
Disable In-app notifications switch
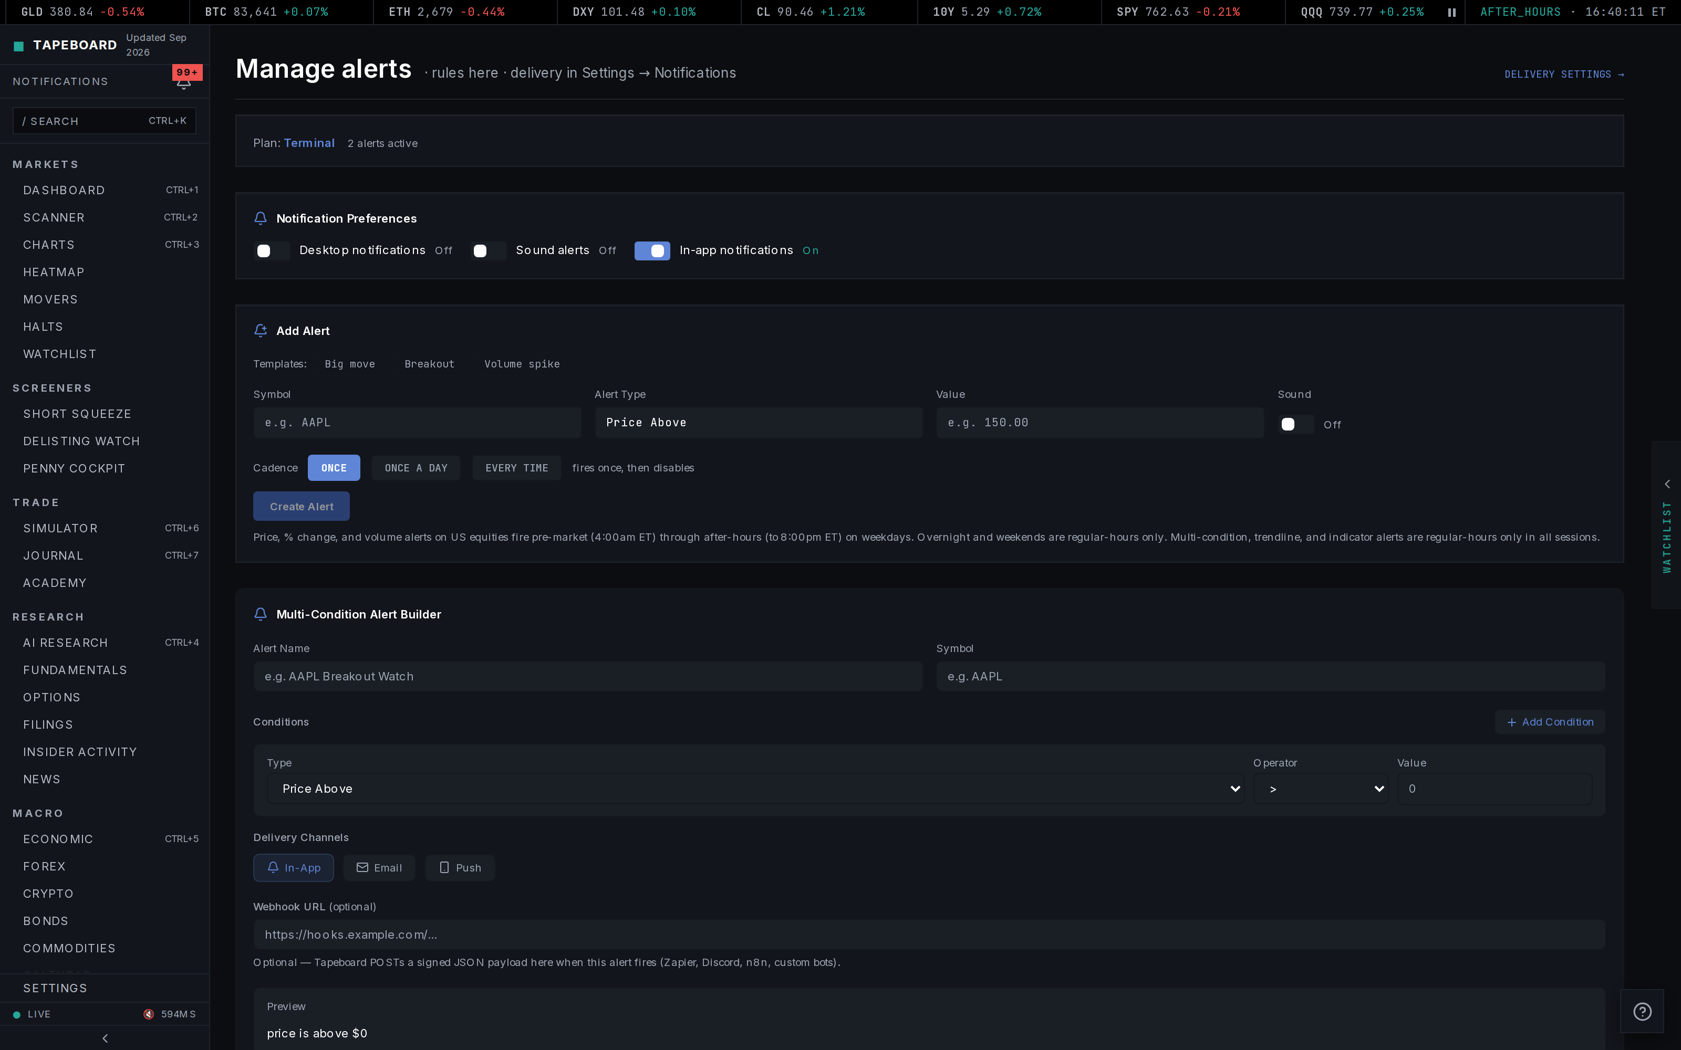pos(652,251)
